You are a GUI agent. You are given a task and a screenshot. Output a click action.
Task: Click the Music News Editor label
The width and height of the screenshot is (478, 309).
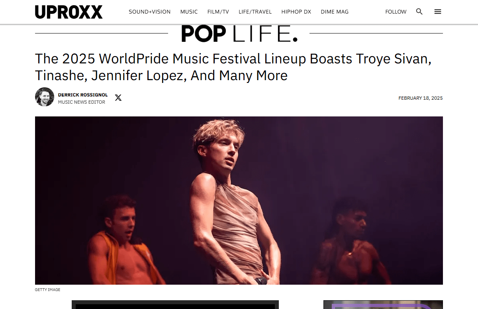(82, 102)
